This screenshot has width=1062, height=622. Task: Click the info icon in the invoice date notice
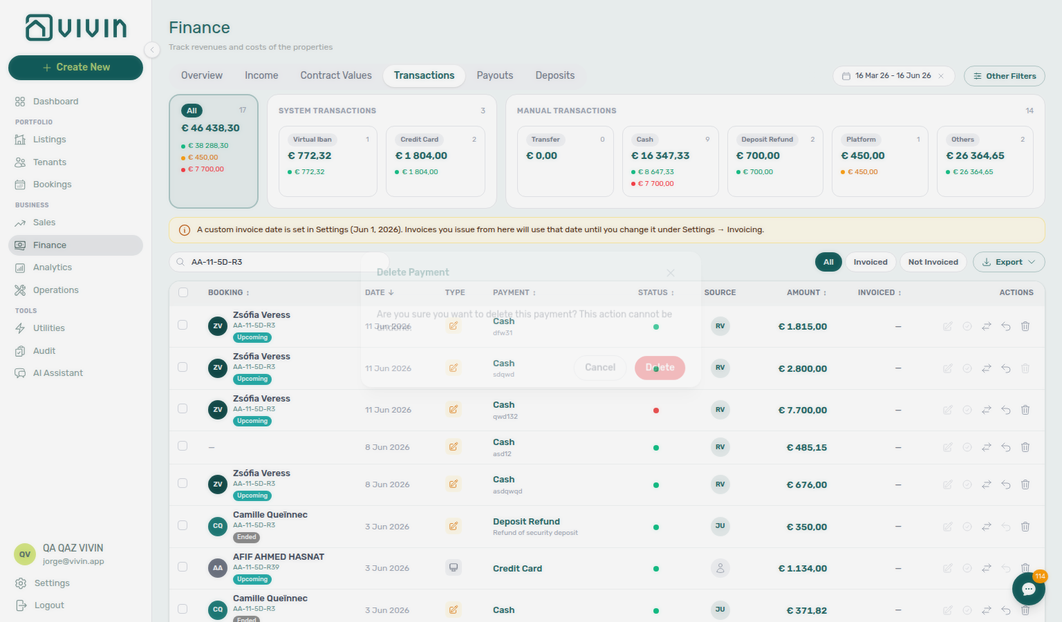(x=185, y=230)
